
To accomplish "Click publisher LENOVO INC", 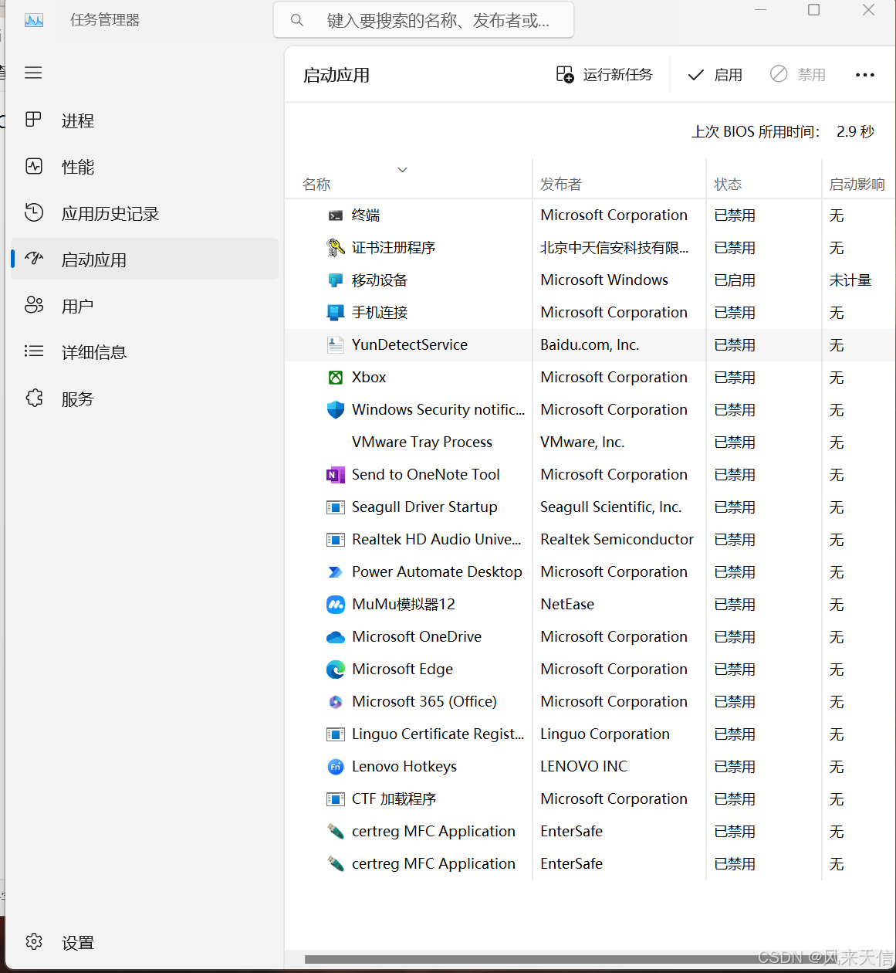I will coord(583,767).
